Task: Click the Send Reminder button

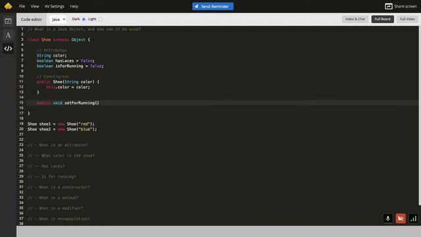Action: click(212, 6)
